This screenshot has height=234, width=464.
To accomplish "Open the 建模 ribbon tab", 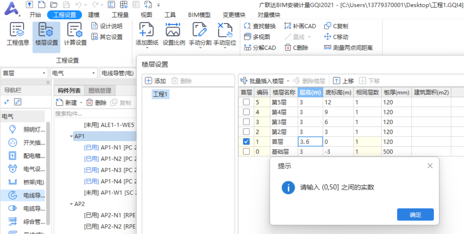I will pos(94,15).
